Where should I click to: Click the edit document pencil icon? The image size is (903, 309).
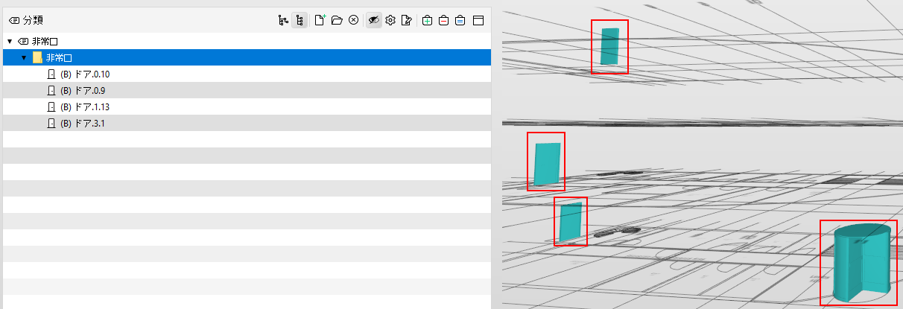click(x=406, y=21)
